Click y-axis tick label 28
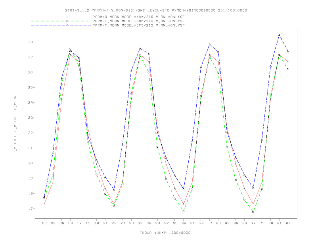This screenshot has width=314, height=243. (x=31, y=42)
